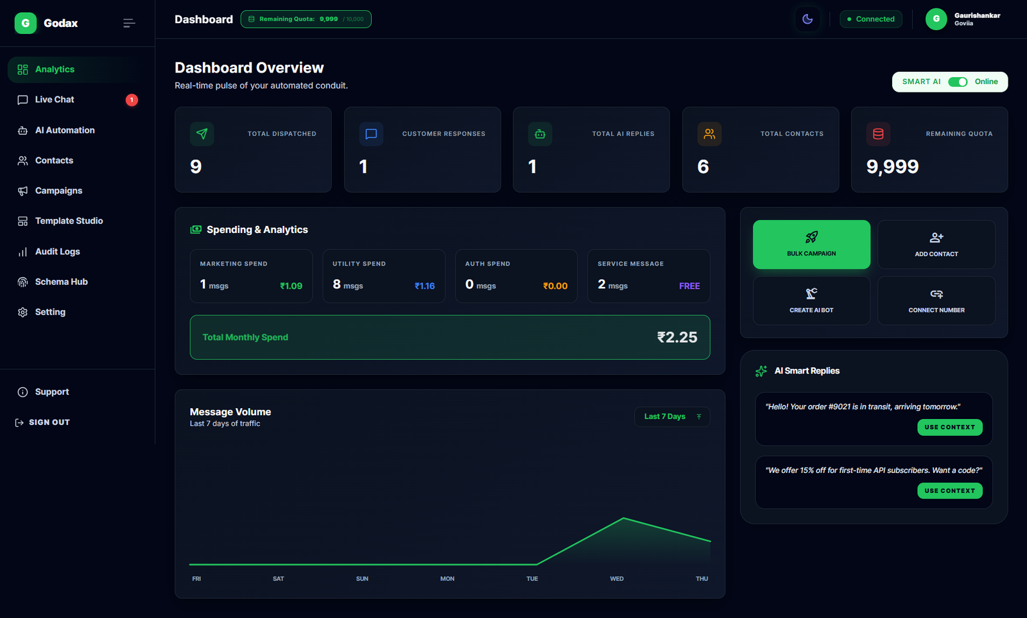1027x618 pixels.
Task: Open the Last 7 Days filter dropdown
Action: pyautogui.click(x=671, y=416)
